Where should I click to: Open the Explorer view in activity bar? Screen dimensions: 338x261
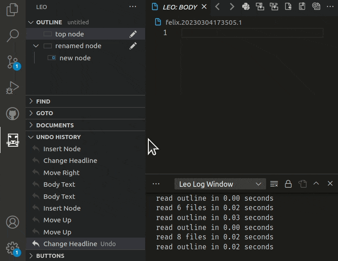pos(12,10)
